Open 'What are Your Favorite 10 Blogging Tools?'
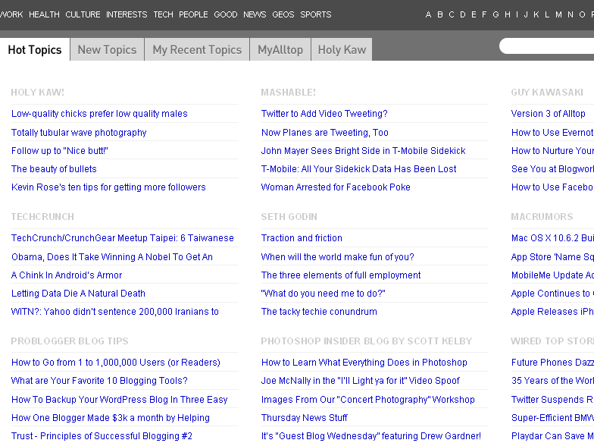The width and height of the screenshot is (594, 443). (x=99, y=381)
